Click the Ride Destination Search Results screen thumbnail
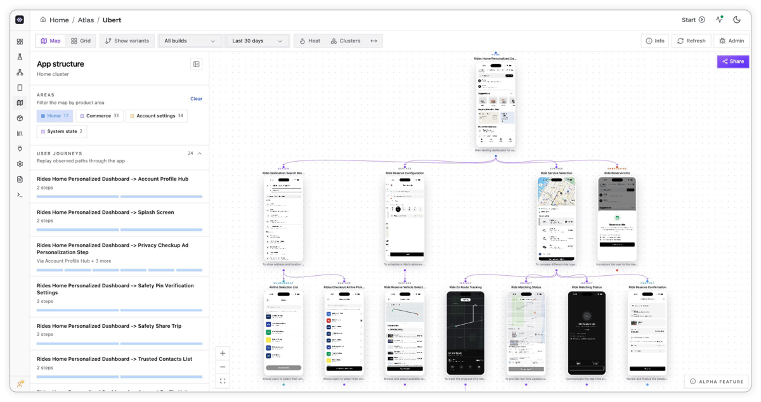 [x=283, y=219]
